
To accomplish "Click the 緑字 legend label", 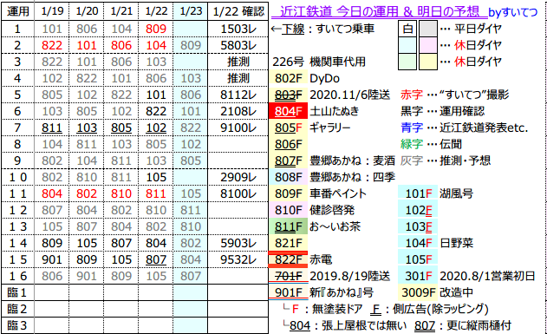I will [x=412, y=144].
